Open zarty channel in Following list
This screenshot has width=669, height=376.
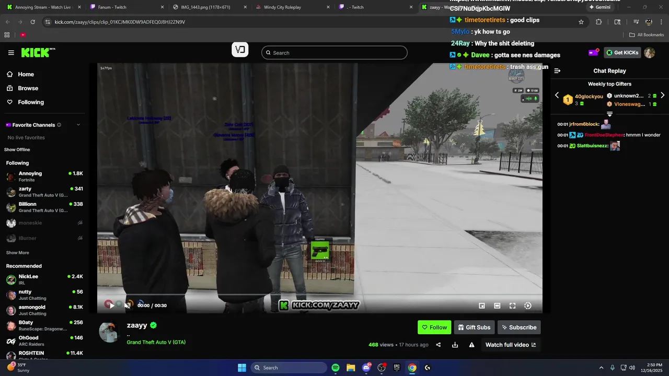coord(44,192)
